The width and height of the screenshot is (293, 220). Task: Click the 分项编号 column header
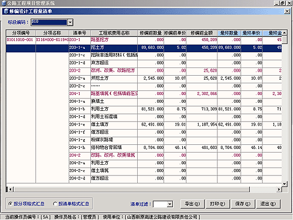(21, 33)
